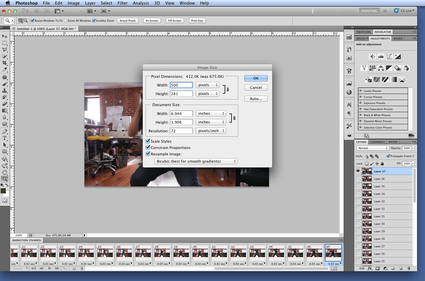The width and height of the screenshot is (425, 281).
Task: Add a Levels adjustment
Action: 381,56
